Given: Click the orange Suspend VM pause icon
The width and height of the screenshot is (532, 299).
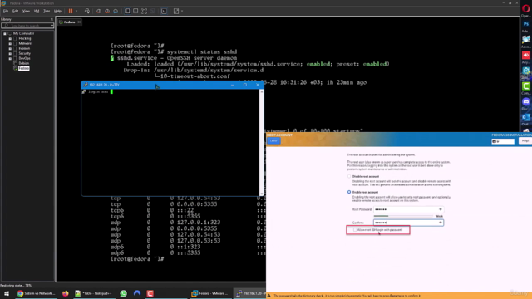Looking at the screenshot, I should click(x=71, y=11).
